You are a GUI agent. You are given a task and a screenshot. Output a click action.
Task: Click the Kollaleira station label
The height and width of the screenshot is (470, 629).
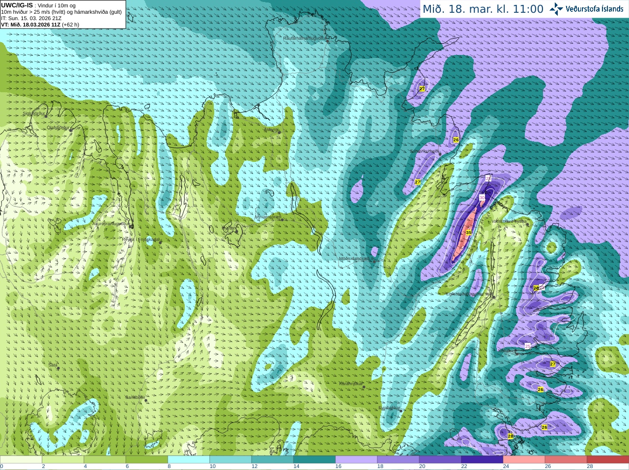coord(507,351)
